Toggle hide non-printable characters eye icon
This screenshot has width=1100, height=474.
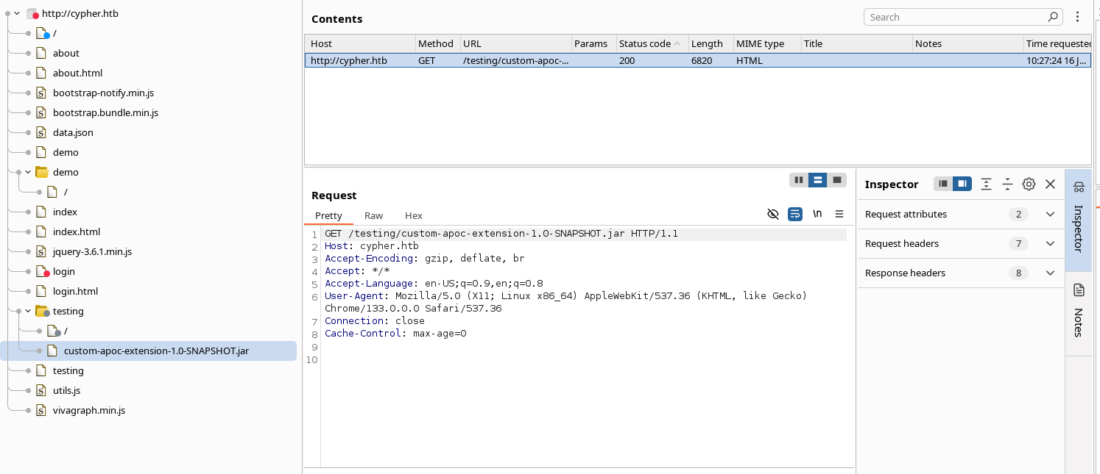coord(772,214)
